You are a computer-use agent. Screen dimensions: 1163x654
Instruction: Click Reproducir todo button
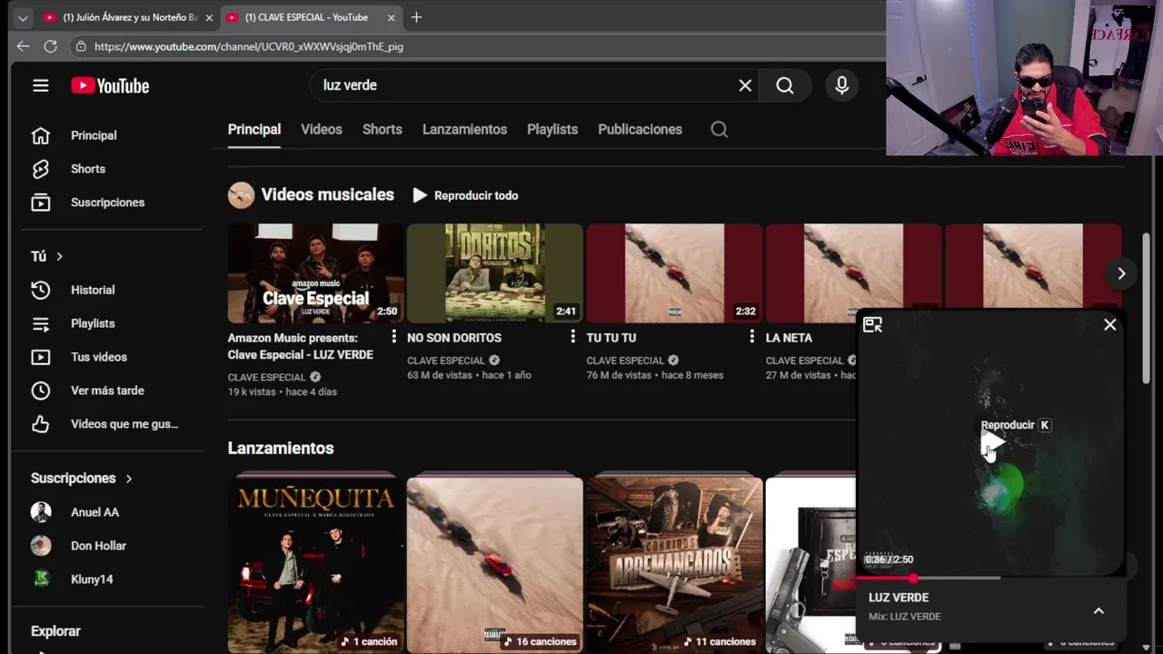click(465, 195)
